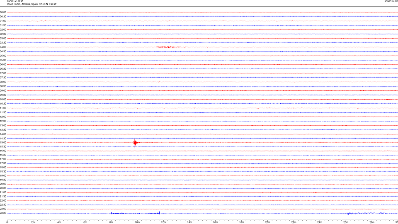Select the 01:00 time label
398x224 pixels.
coord(3,21)
